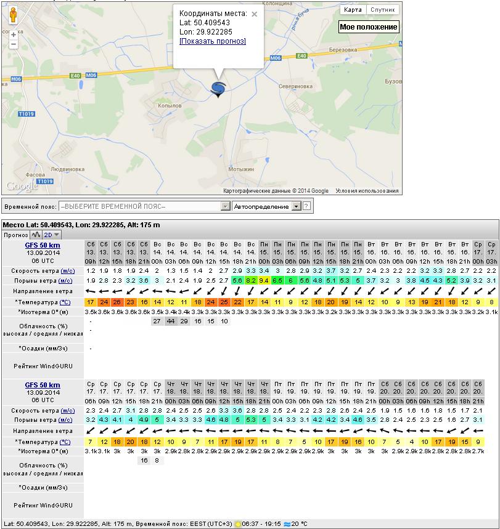Screen dimensions: 500x529
Task: Switch map to Спутник view
Action: pos(382,10)
